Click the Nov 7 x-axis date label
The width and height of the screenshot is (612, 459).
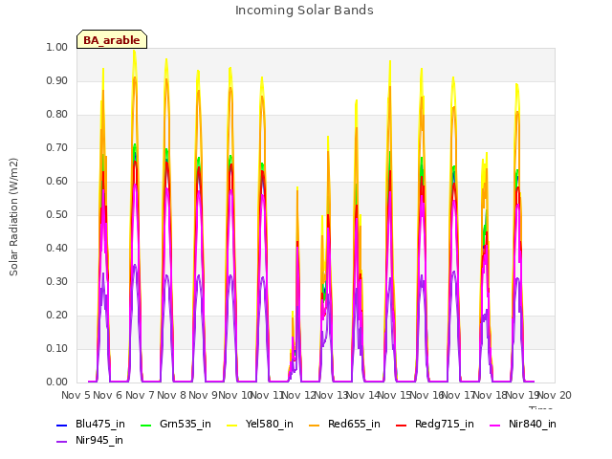pos(140,395)
